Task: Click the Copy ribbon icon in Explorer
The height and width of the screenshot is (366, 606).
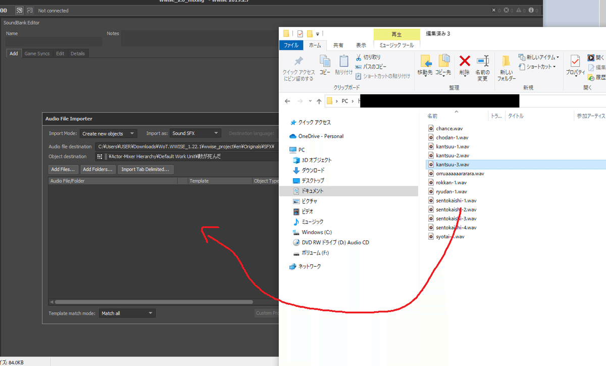Action: click(325, 62)
